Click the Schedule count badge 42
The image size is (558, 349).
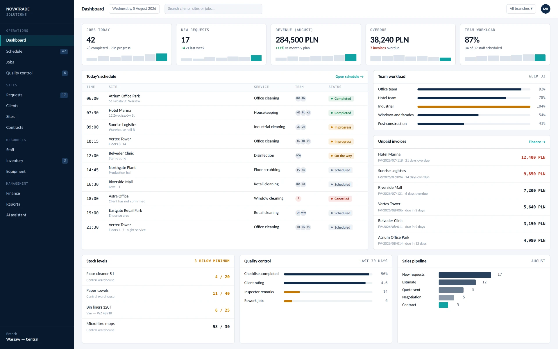[x=64, y=51]
